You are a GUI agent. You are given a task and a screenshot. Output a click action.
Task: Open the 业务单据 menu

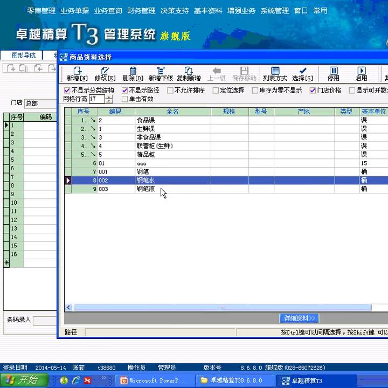[74, 11]
